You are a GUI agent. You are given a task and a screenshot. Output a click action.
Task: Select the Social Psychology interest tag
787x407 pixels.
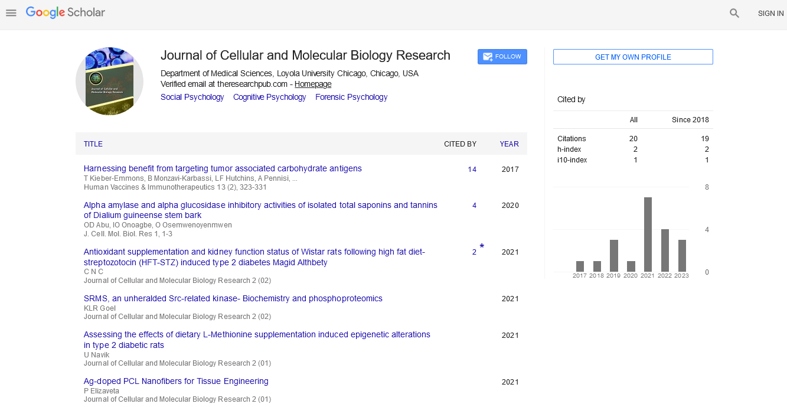(x=192, y=97)
